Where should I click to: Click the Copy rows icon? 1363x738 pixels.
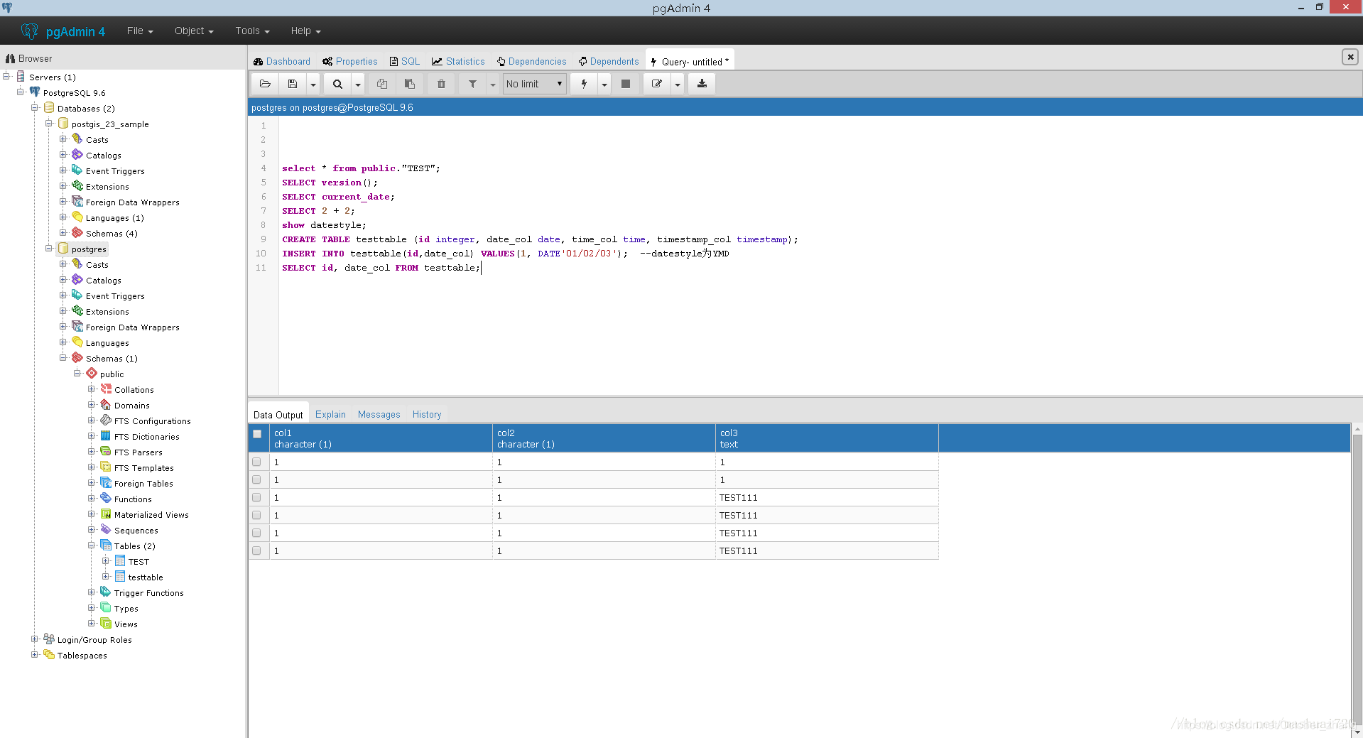tap(382, 84)
